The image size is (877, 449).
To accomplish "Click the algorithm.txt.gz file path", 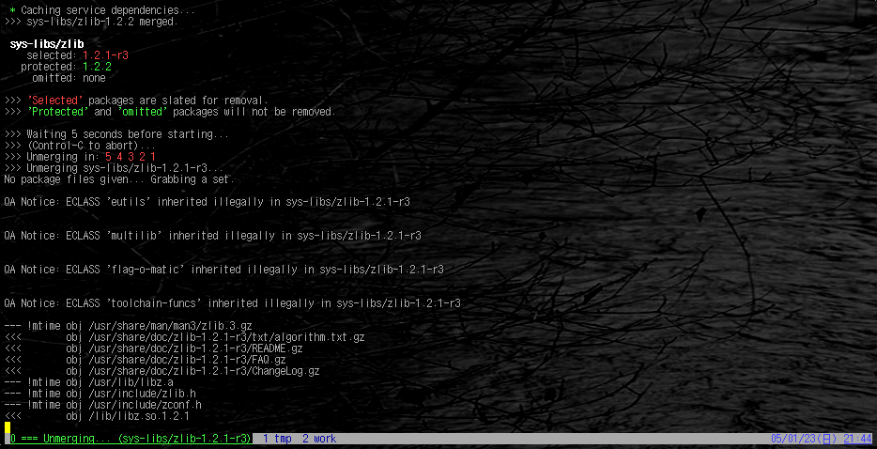I will [226, 337].
